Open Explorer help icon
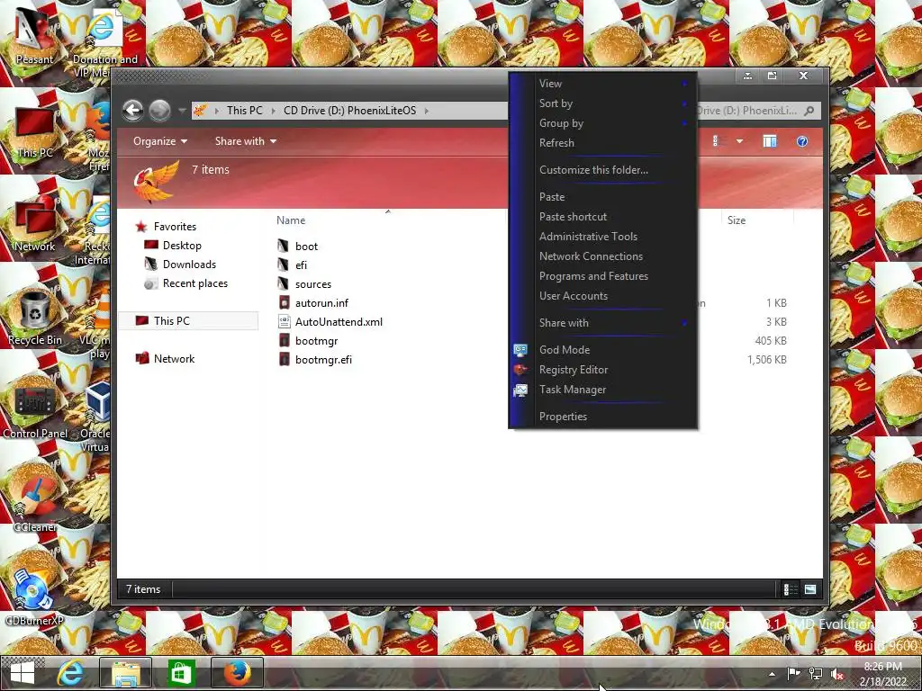Viewport: 922px width, 691px height. coord(802,141)
